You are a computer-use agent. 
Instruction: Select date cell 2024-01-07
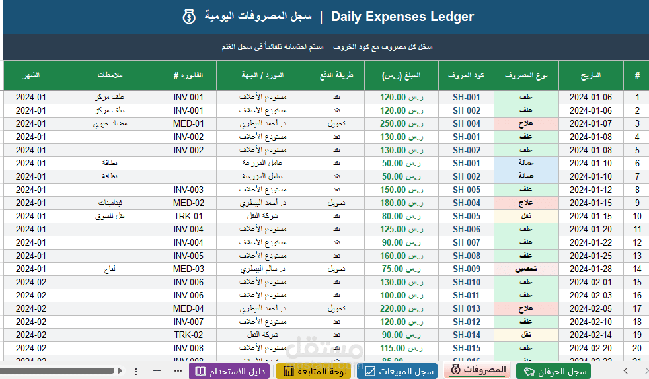[x=591, y=123]
